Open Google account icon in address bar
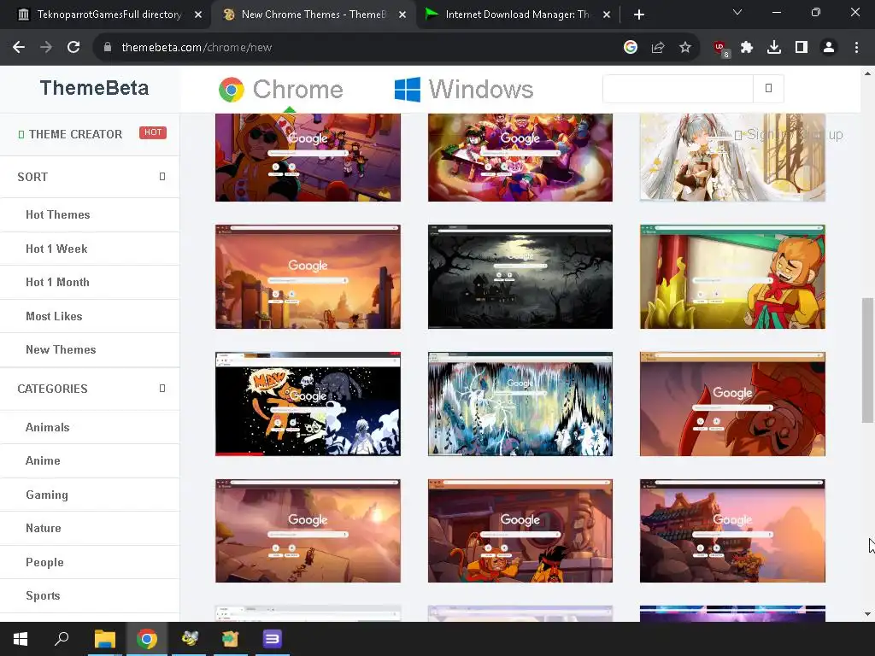This screenshot has height=656, width=875. [631, 48]
